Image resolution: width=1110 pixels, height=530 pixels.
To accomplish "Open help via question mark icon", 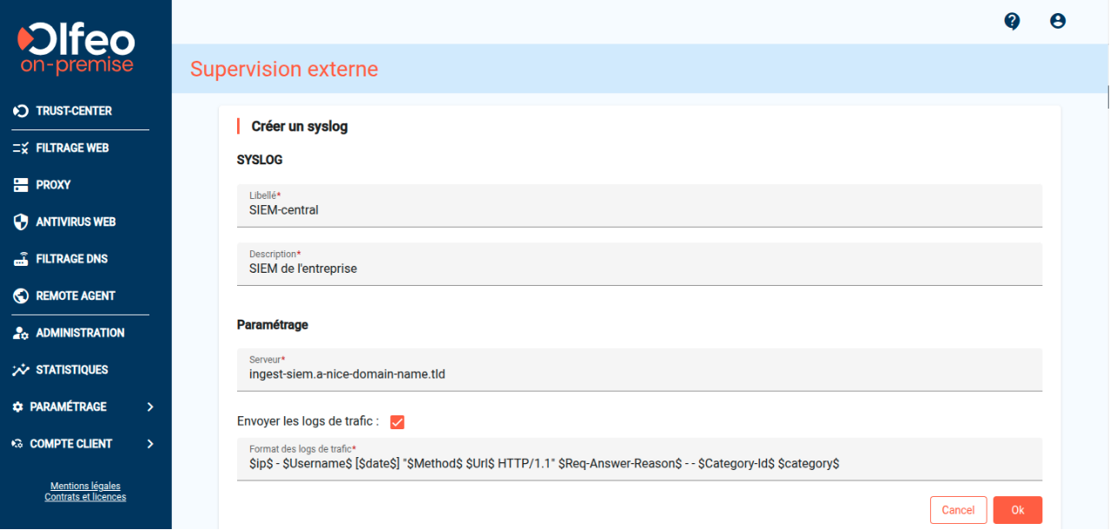I will coord(1012,21).
